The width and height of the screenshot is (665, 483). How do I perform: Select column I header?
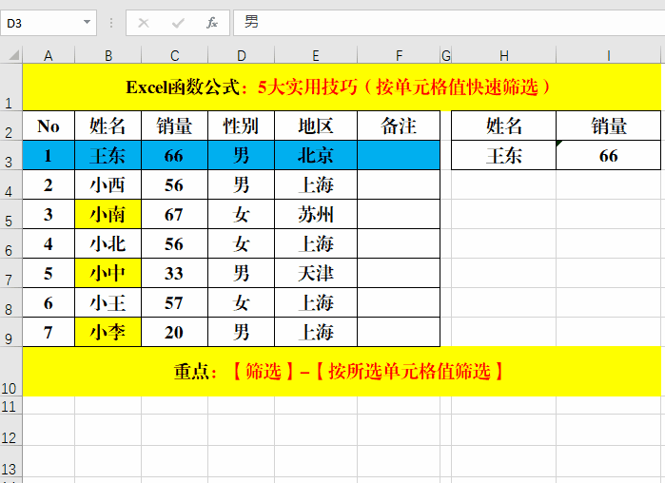[x=609, y=55]
